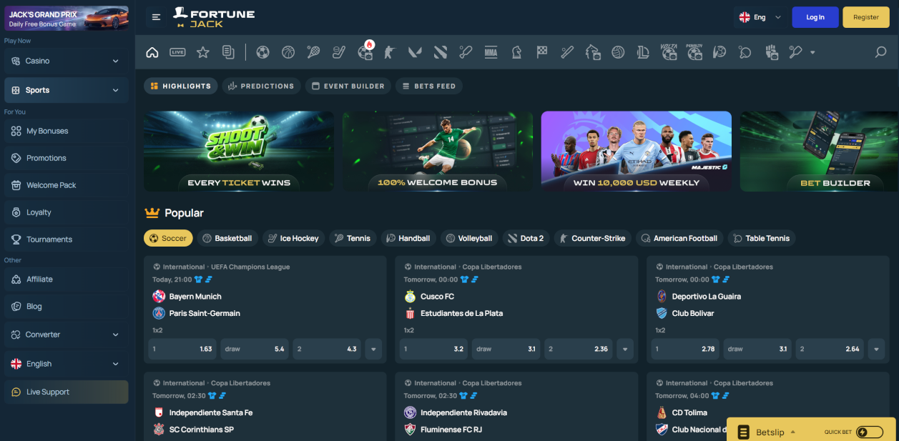Show more sports via the caret arrow

[x=812, y=52]
